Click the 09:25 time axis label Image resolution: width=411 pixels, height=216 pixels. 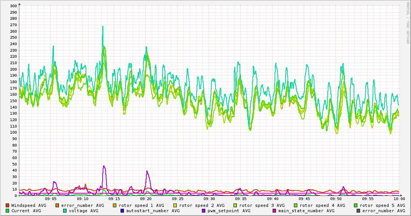tap(178, 199)
